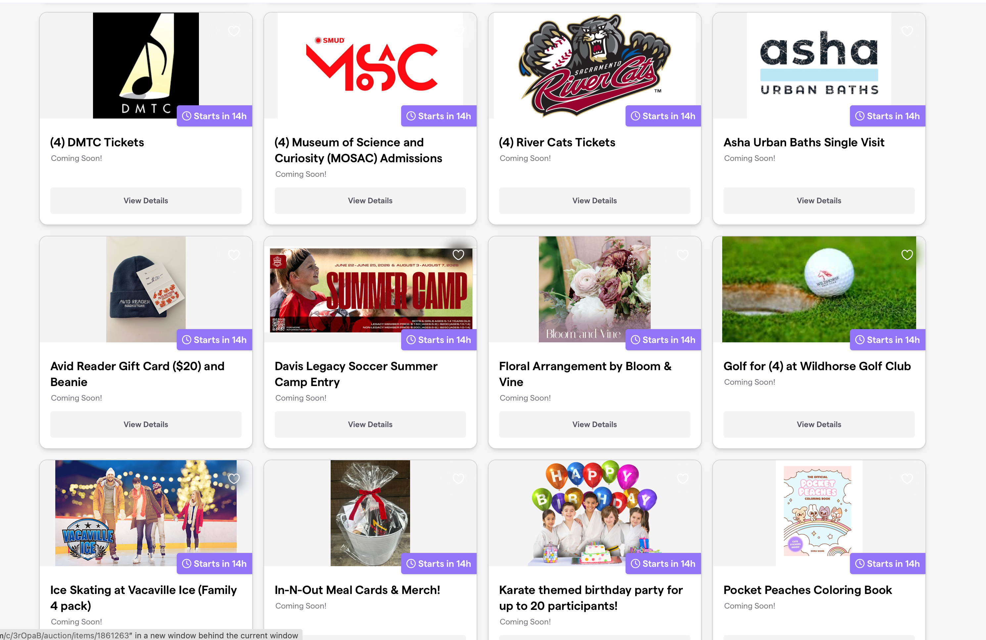The width and height of the screenshot is (986, 640).
Task: Favorite the Wildhorse Golf Club heart icon
Action: click(907, 255)
